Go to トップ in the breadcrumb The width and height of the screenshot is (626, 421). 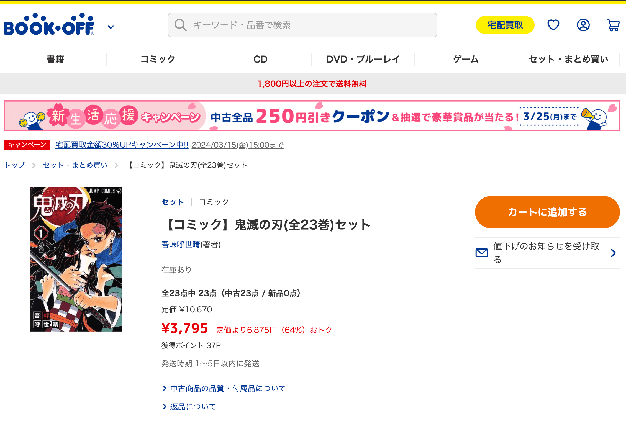coord(15,165)
